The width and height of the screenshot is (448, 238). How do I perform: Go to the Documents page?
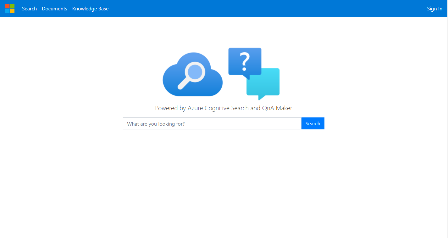[x=54, y=9]
